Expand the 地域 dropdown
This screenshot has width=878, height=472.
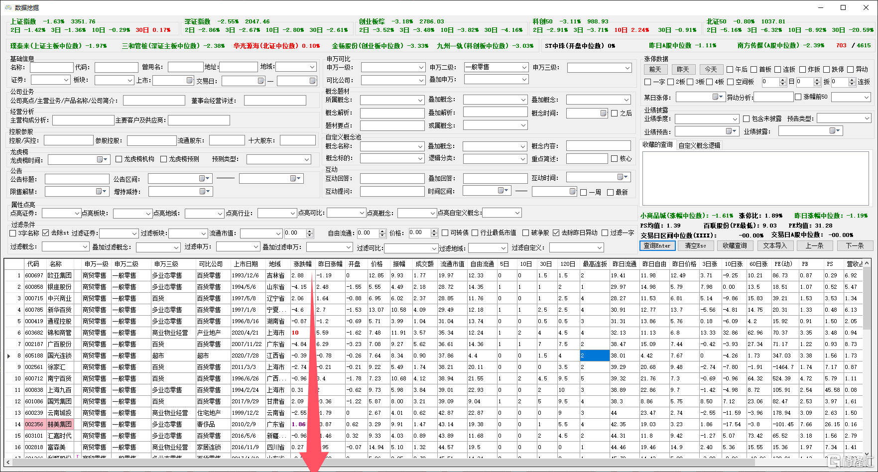pyautogui.click(x=312, y=67)
